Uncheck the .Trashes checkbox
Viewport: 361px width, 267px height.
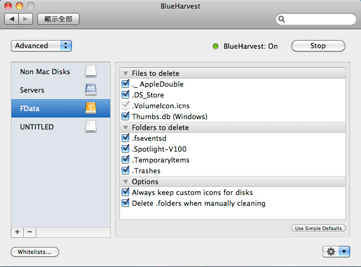(125, 170)
